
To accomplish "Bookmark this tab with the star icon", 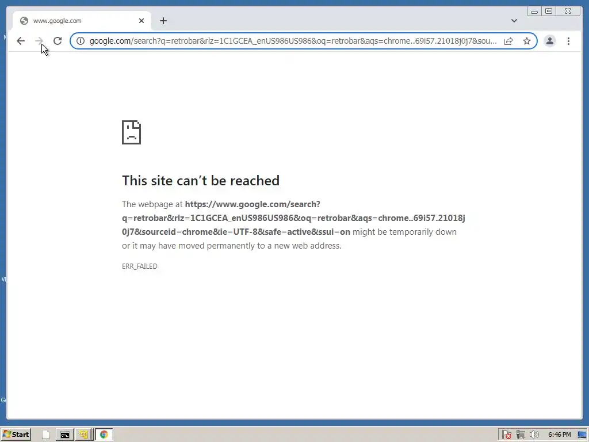I will [527, 41].
